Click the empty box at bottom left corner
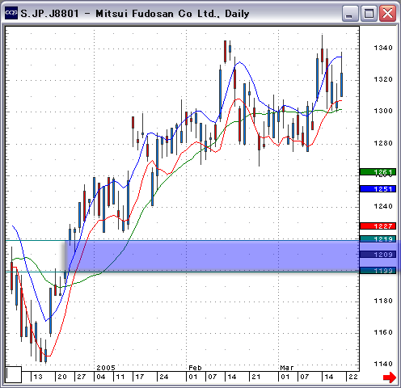Image resolution: width=401 pixels, height=388 pixels. pos(14,374)
